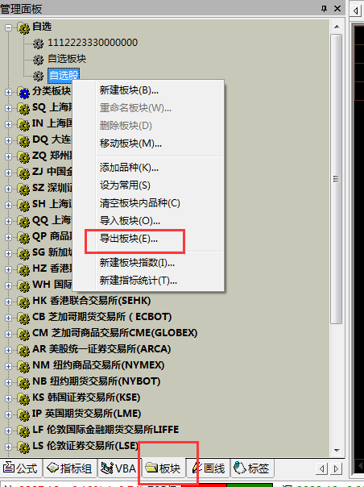The width and height of the screenshot is (364, 487).
Task: Click the tab strip right scroll arrow
Action: [x=337, y=468]
